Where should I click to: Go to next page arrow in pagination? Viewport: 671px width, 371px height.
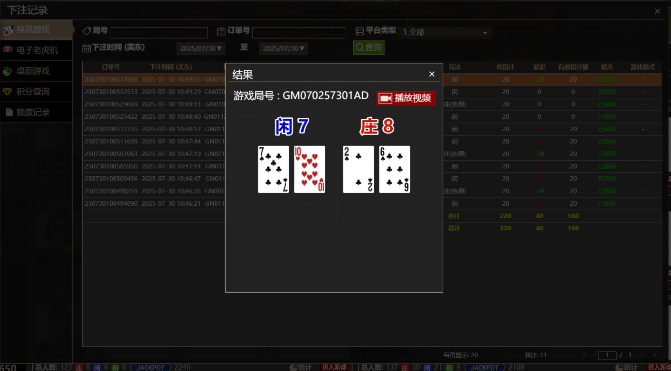[643, 355]
